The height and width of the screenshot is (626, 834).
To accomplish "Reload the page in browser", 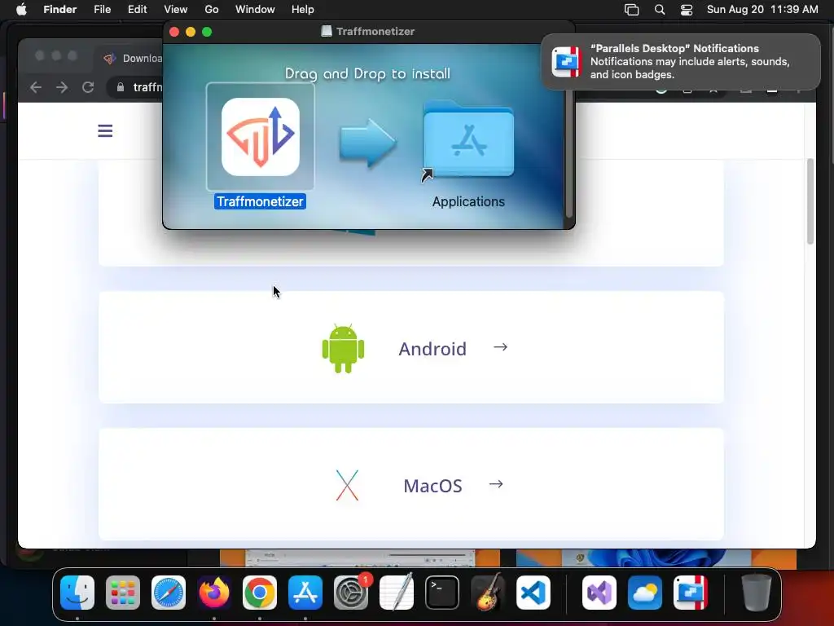I will coord(88,87).
